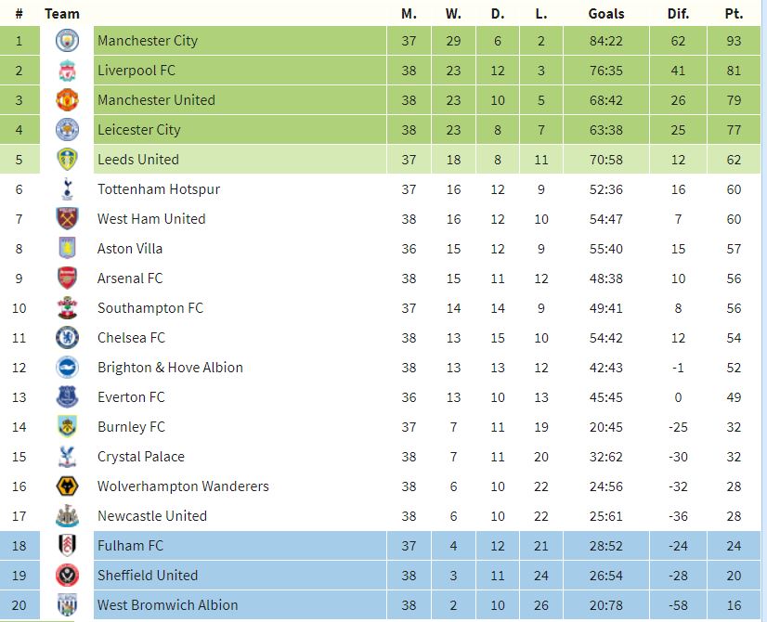Image resolution: width=767 pixels, height=622 pixels.
Task: Click the Manchester United club crest
Action: (67, 99)
